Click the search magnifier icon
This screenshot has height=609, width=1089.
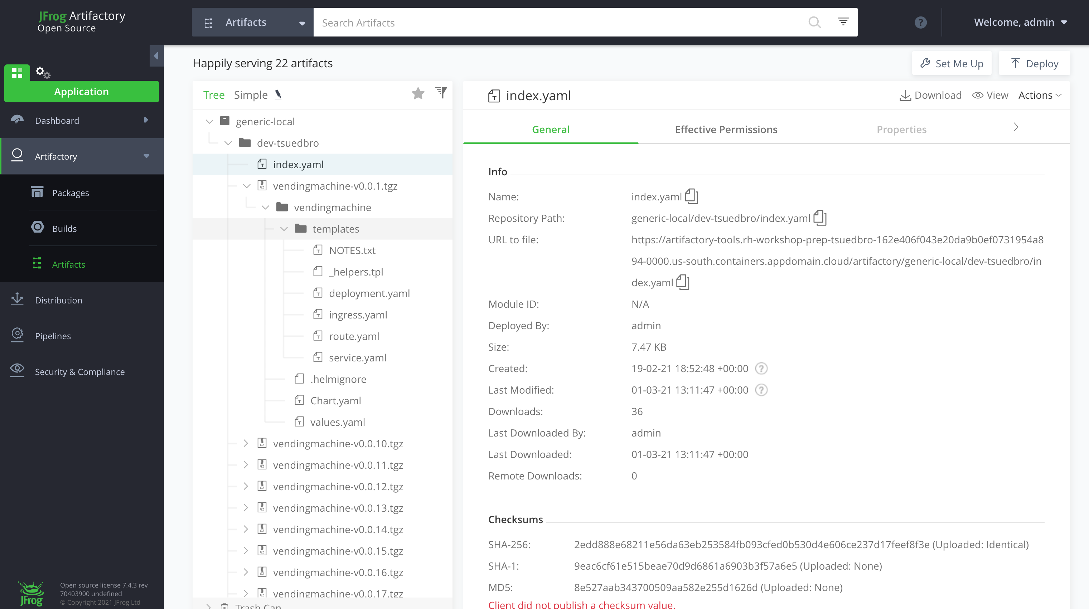(x=814, y=23)
